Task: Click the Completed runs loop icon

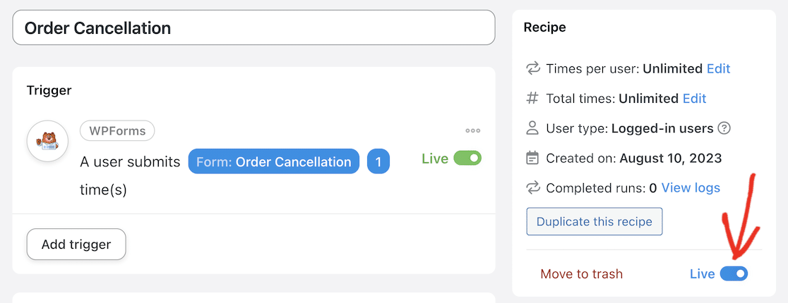Action: pos(533,187)
